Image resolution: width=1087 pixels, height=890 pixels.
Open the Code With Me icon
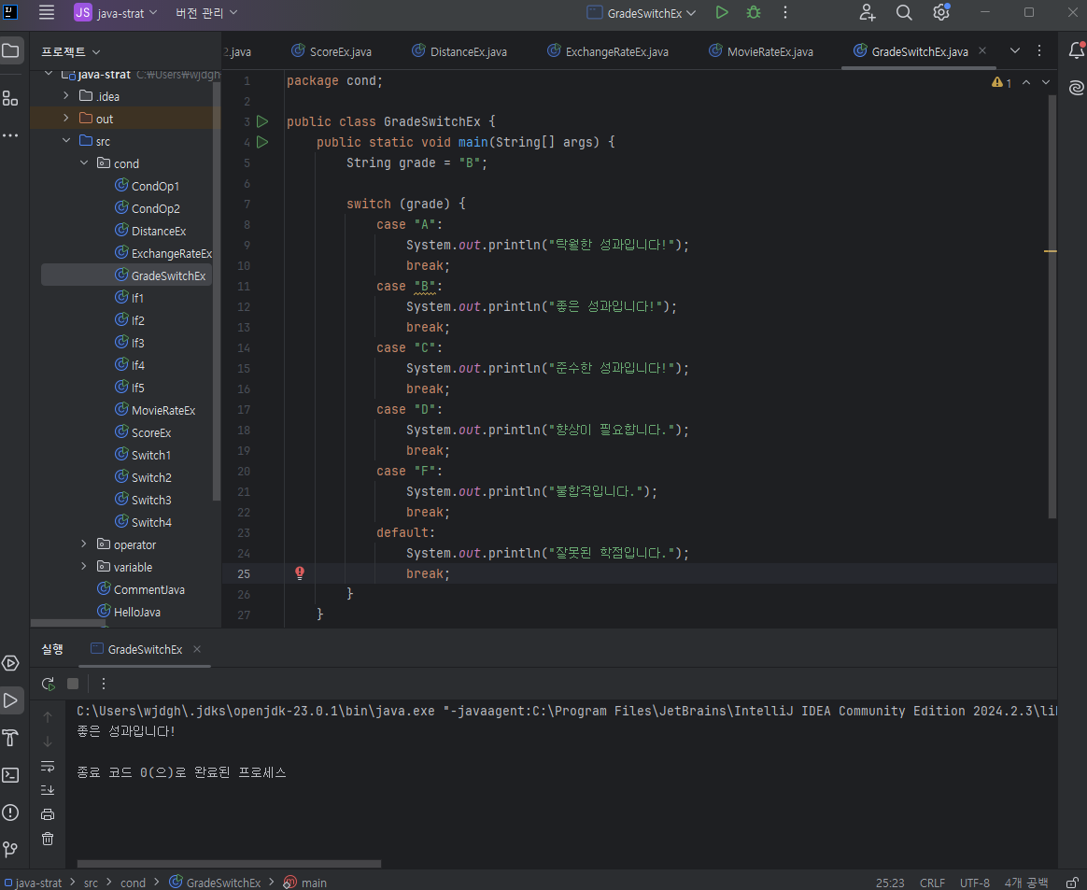tap(868, 12)
